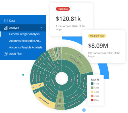Click the Risk % legend title
The width and height of the screenshot is (128, 113).
pyautogui.click(x=95, y=80)
